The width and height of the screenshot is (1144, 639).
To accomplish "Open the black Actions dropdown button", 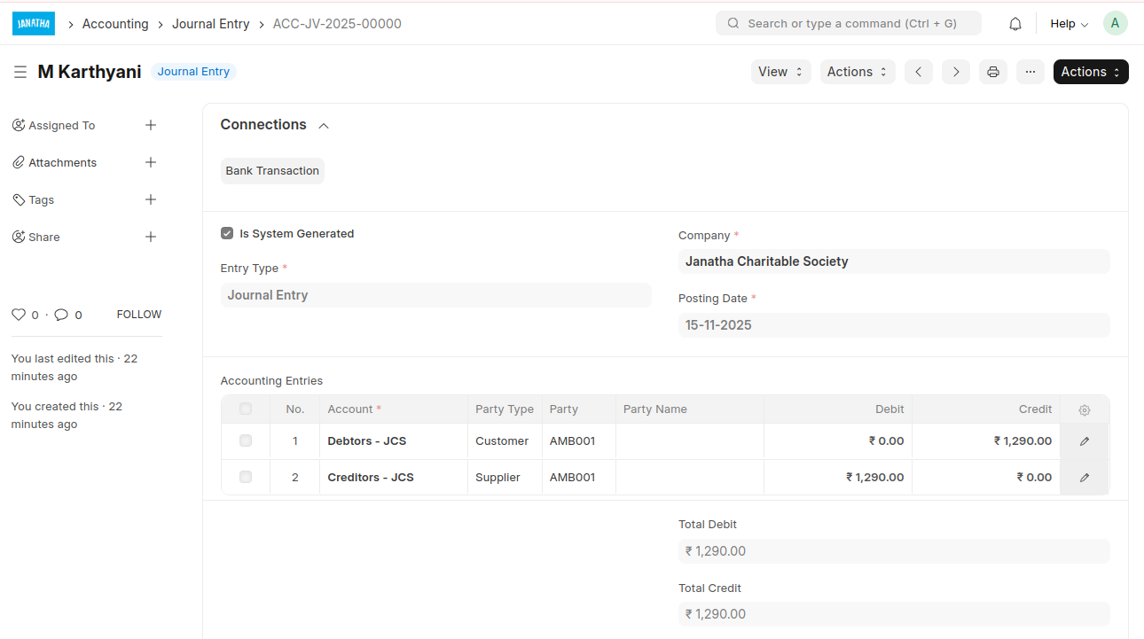I will (x=1090, y=72).
